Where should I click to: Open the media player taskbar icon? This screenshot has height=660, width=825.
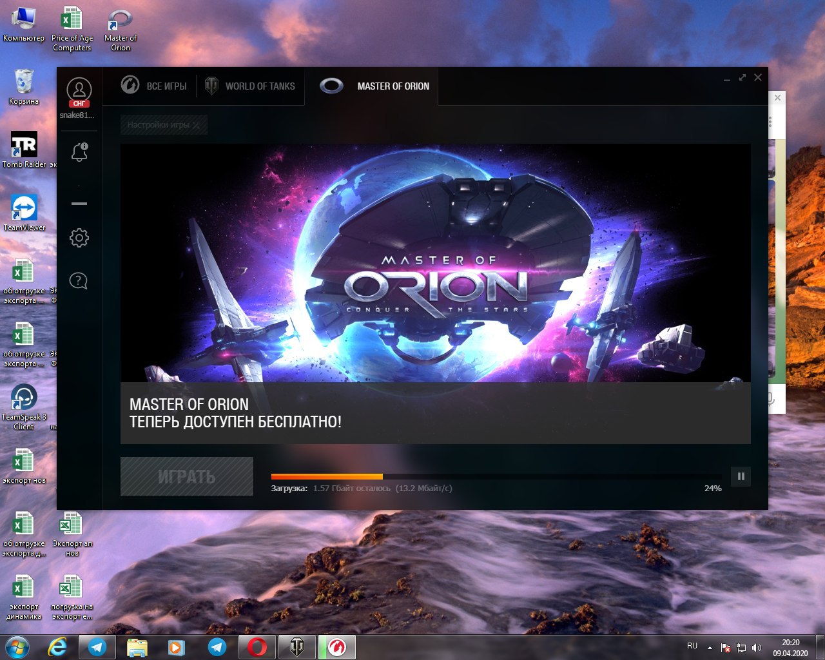176,647
